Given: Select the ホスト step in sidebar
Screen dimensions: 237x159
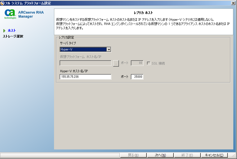Looking at the screenshot, I should click(12, 31).
